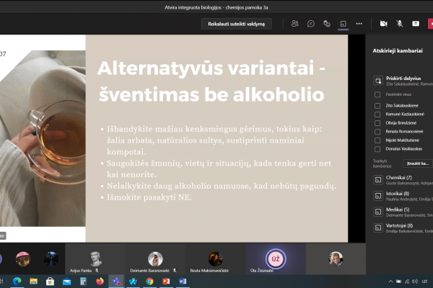Open PowerPoint from the taskbar
This screenshot has height=288, width=433.
click(x=166, y=282)
